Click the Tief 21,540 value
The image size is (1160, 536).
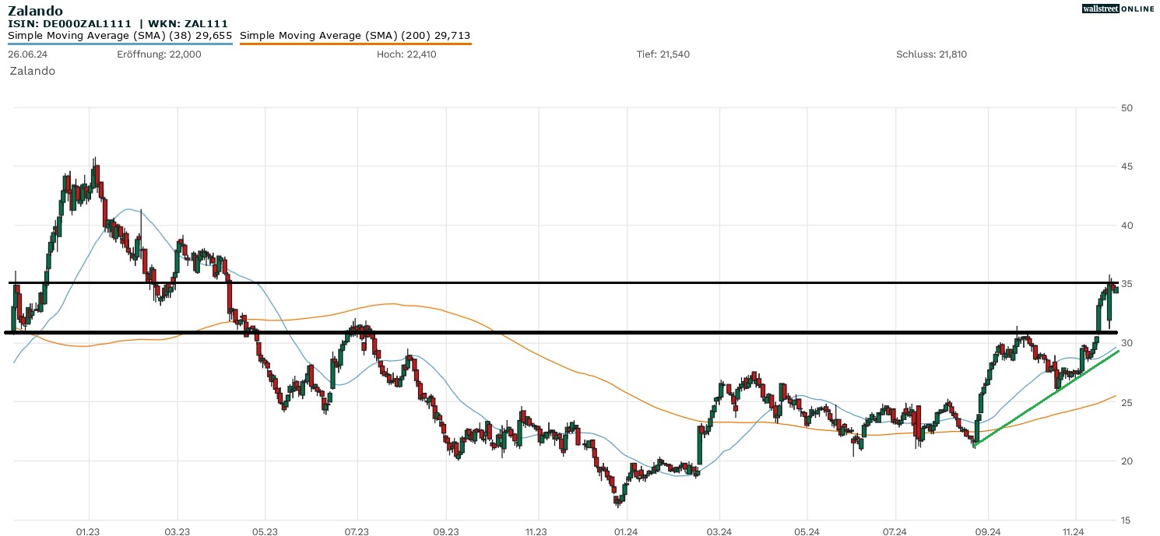pyautogui.click(x=663, y=54)
